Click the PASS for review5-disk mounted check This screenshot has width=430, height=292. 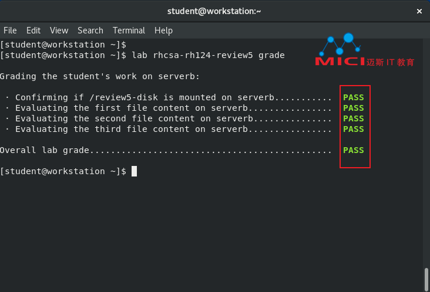pyautogui.click(x=354, y=97)
